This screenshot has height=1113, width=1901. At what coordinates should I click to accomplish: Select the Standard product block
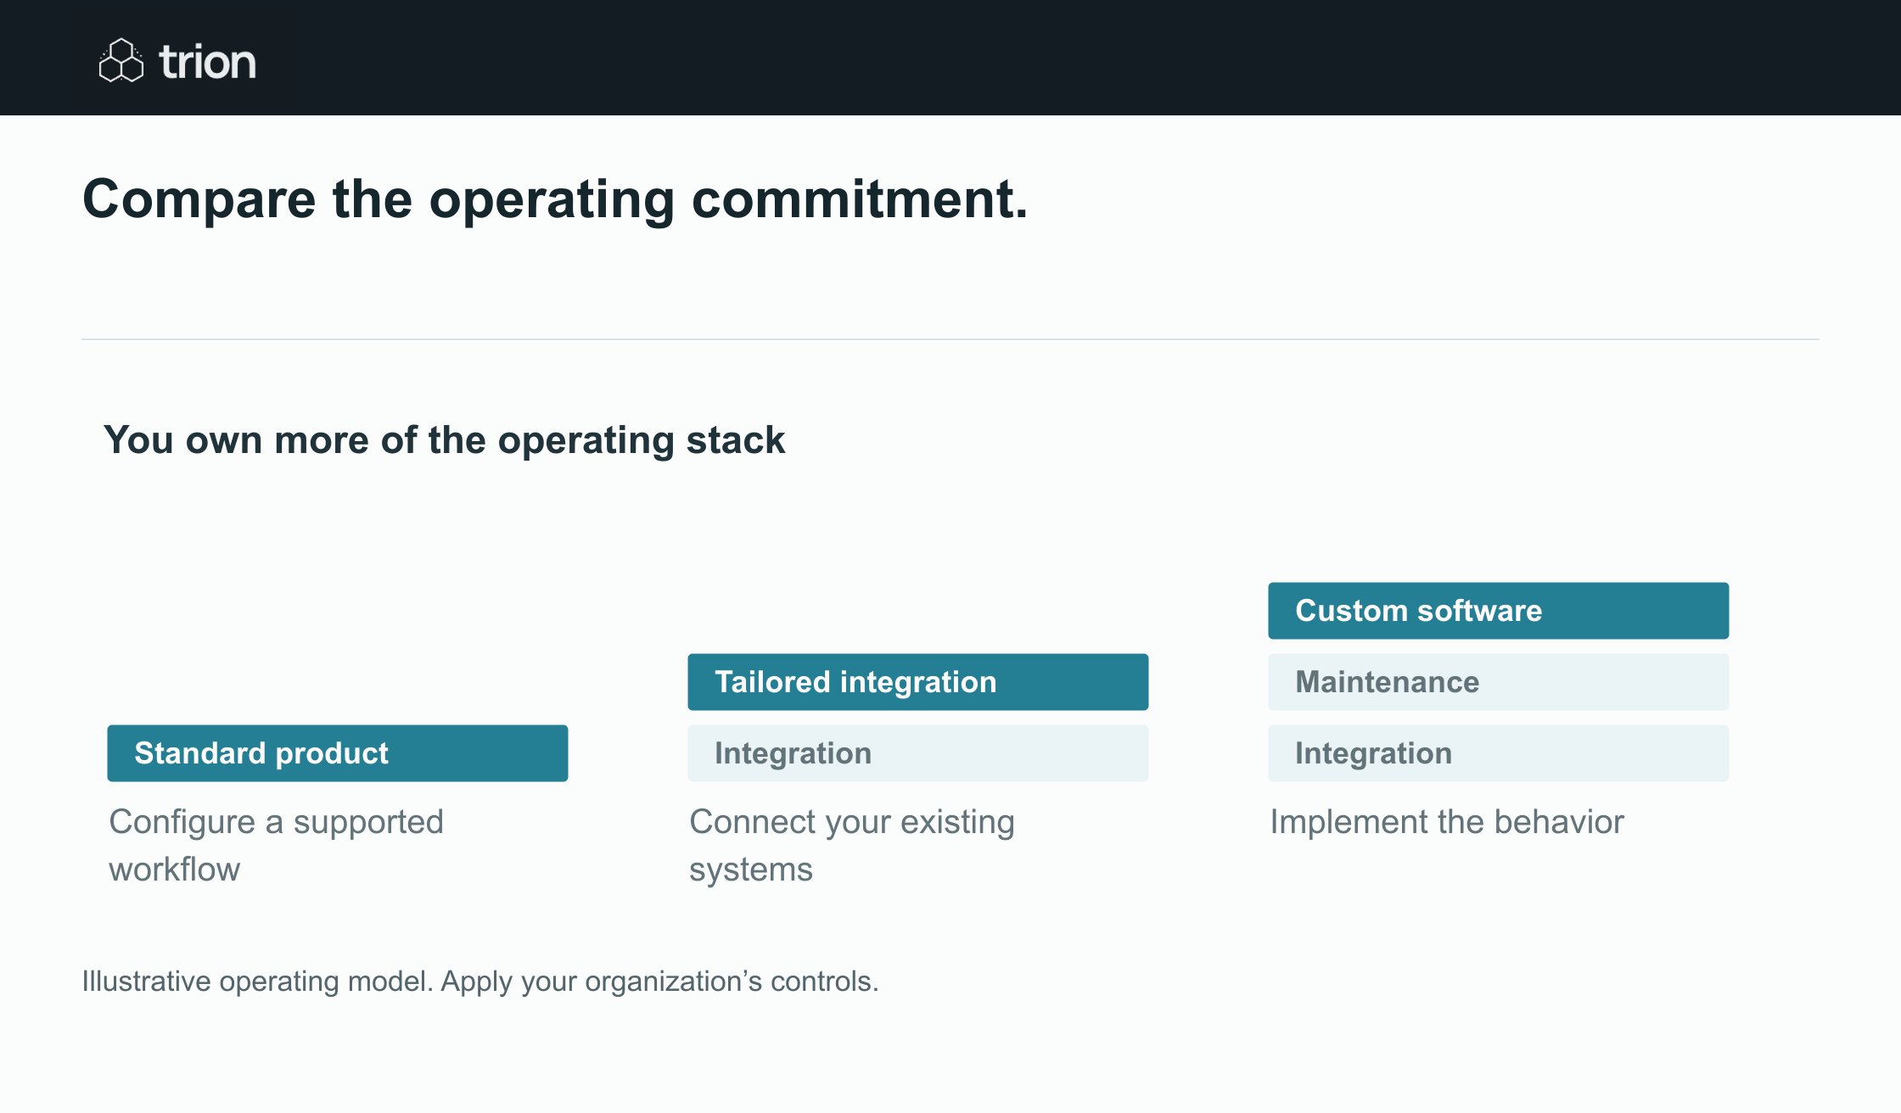(338, 753)
